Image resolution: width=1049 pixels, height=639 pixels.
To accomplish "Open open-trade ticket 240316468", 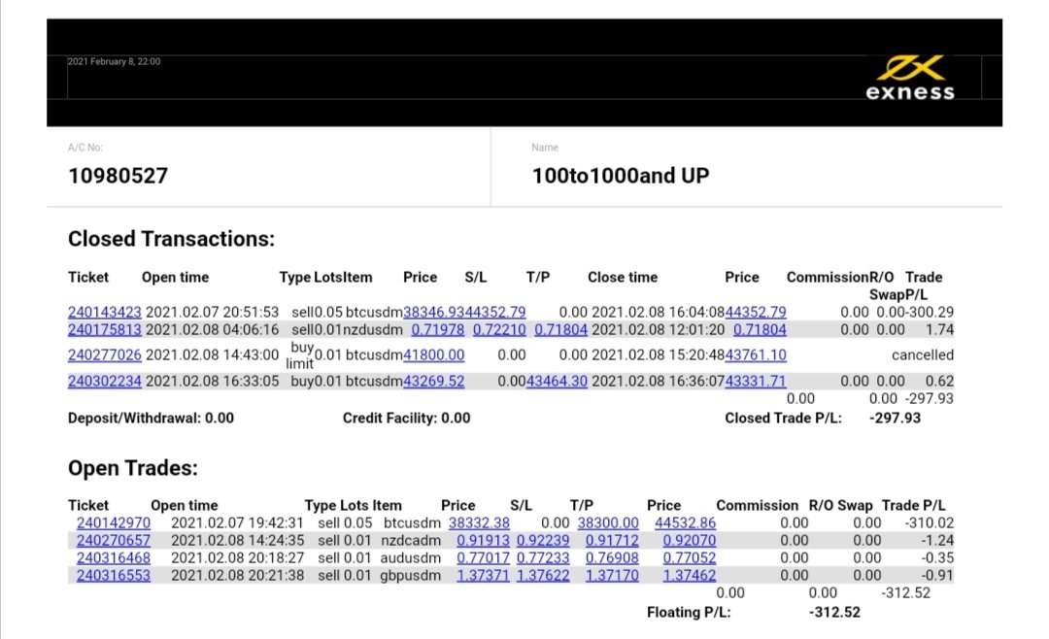I will [113, 557].
